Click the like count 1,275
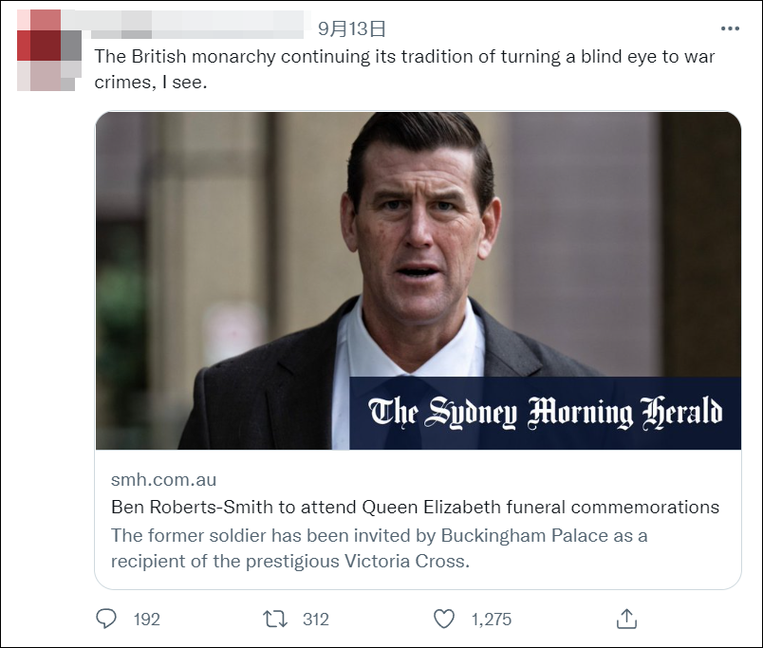 pos(491,620)
